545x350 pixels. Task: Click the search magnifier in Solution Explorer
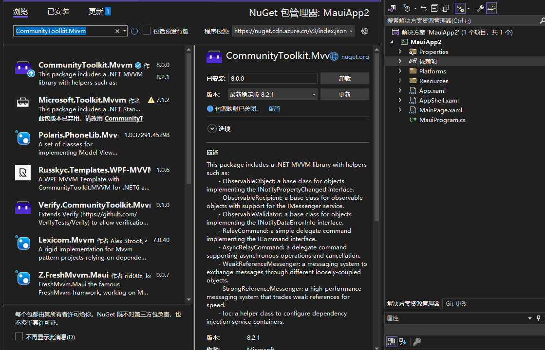542,21
